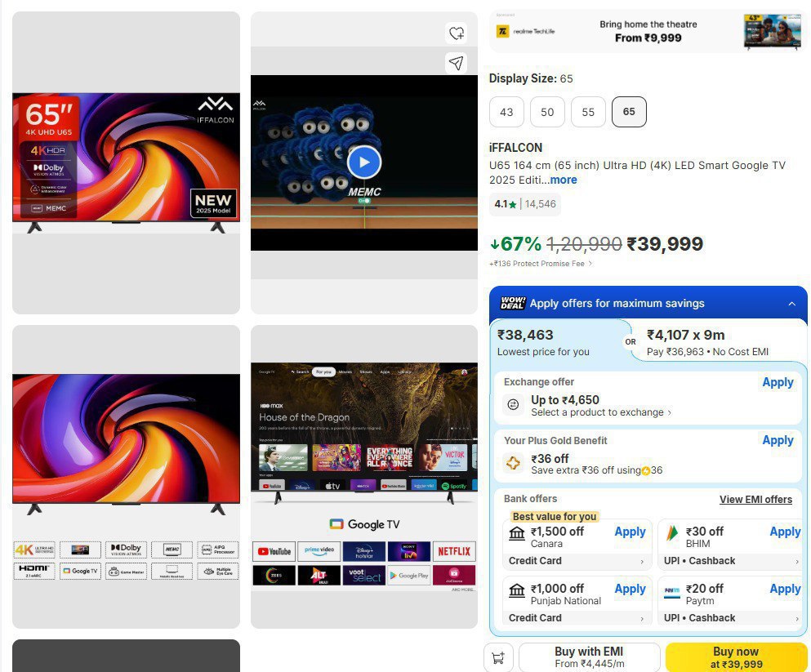Open the TV feature badges image thumbnail
This screenshot has width=811, height=672.
(x=127, y=477)
